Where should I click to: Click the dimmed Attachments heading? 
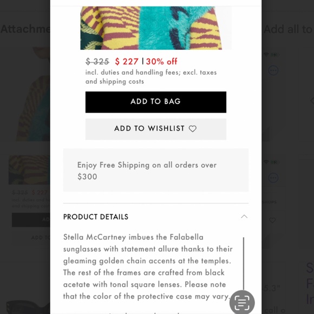25,29
